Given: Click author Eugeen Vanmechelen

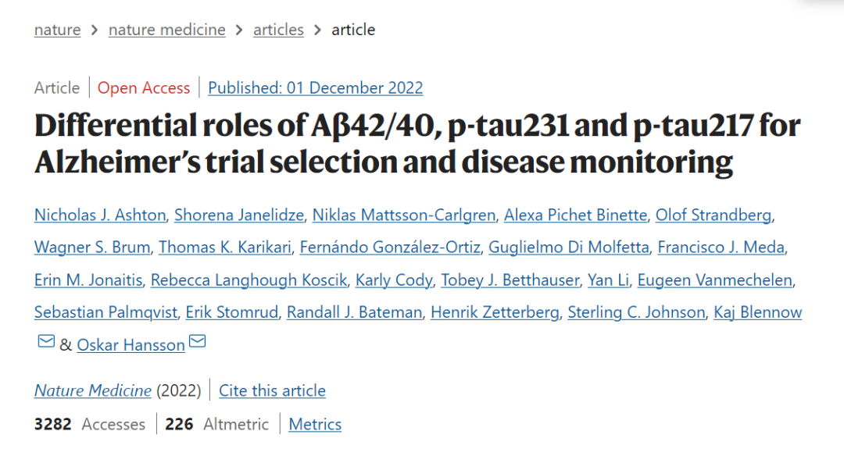Looking at the screenshot, I should [x=715, y=280].
